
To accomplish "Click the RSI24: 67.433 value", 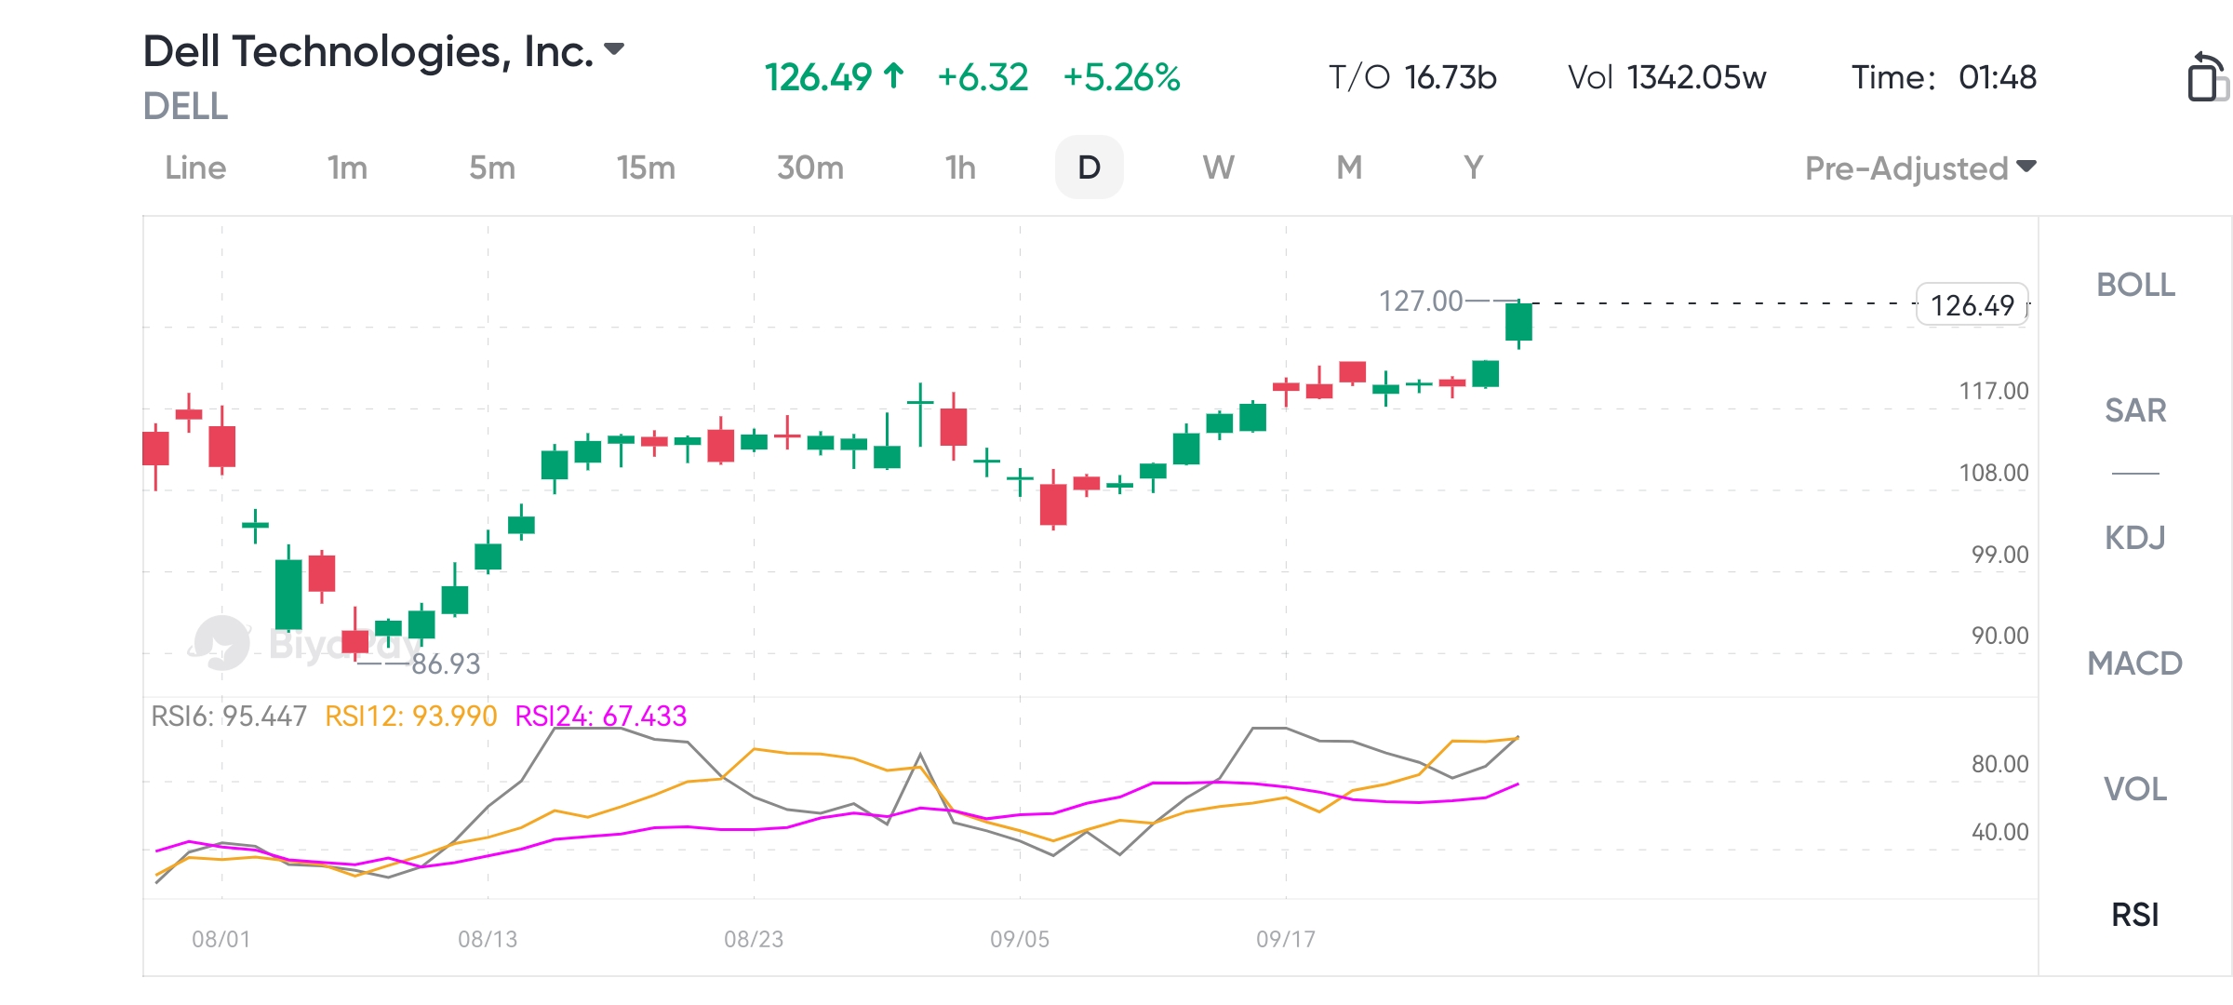I will tap(601, 716).
